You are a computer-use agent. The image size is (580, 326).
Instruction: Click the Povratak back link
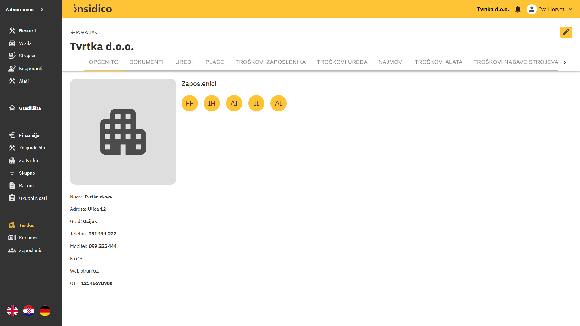click(86, 32)
